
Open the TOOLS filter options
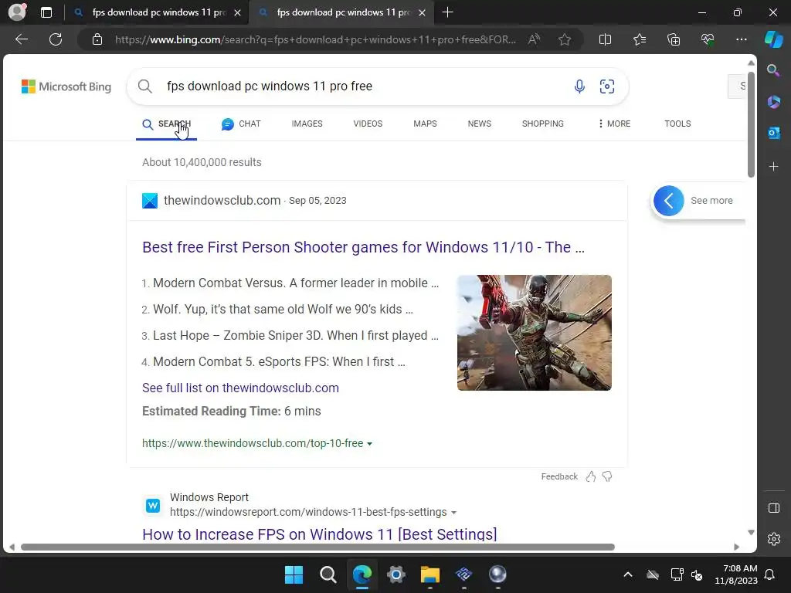(677, 124)
